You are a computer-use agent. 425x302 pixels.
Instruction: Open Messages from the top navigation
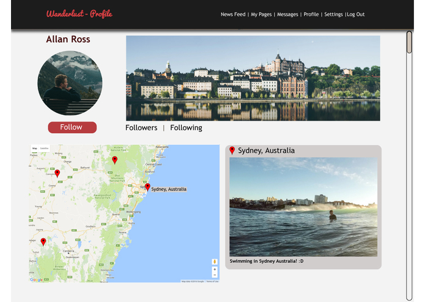tap(287, 14)
